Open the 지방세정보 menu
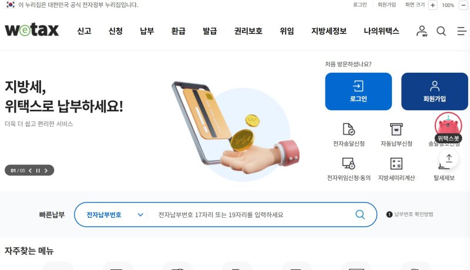The image size is (470, 270). (x=329, y=31)
